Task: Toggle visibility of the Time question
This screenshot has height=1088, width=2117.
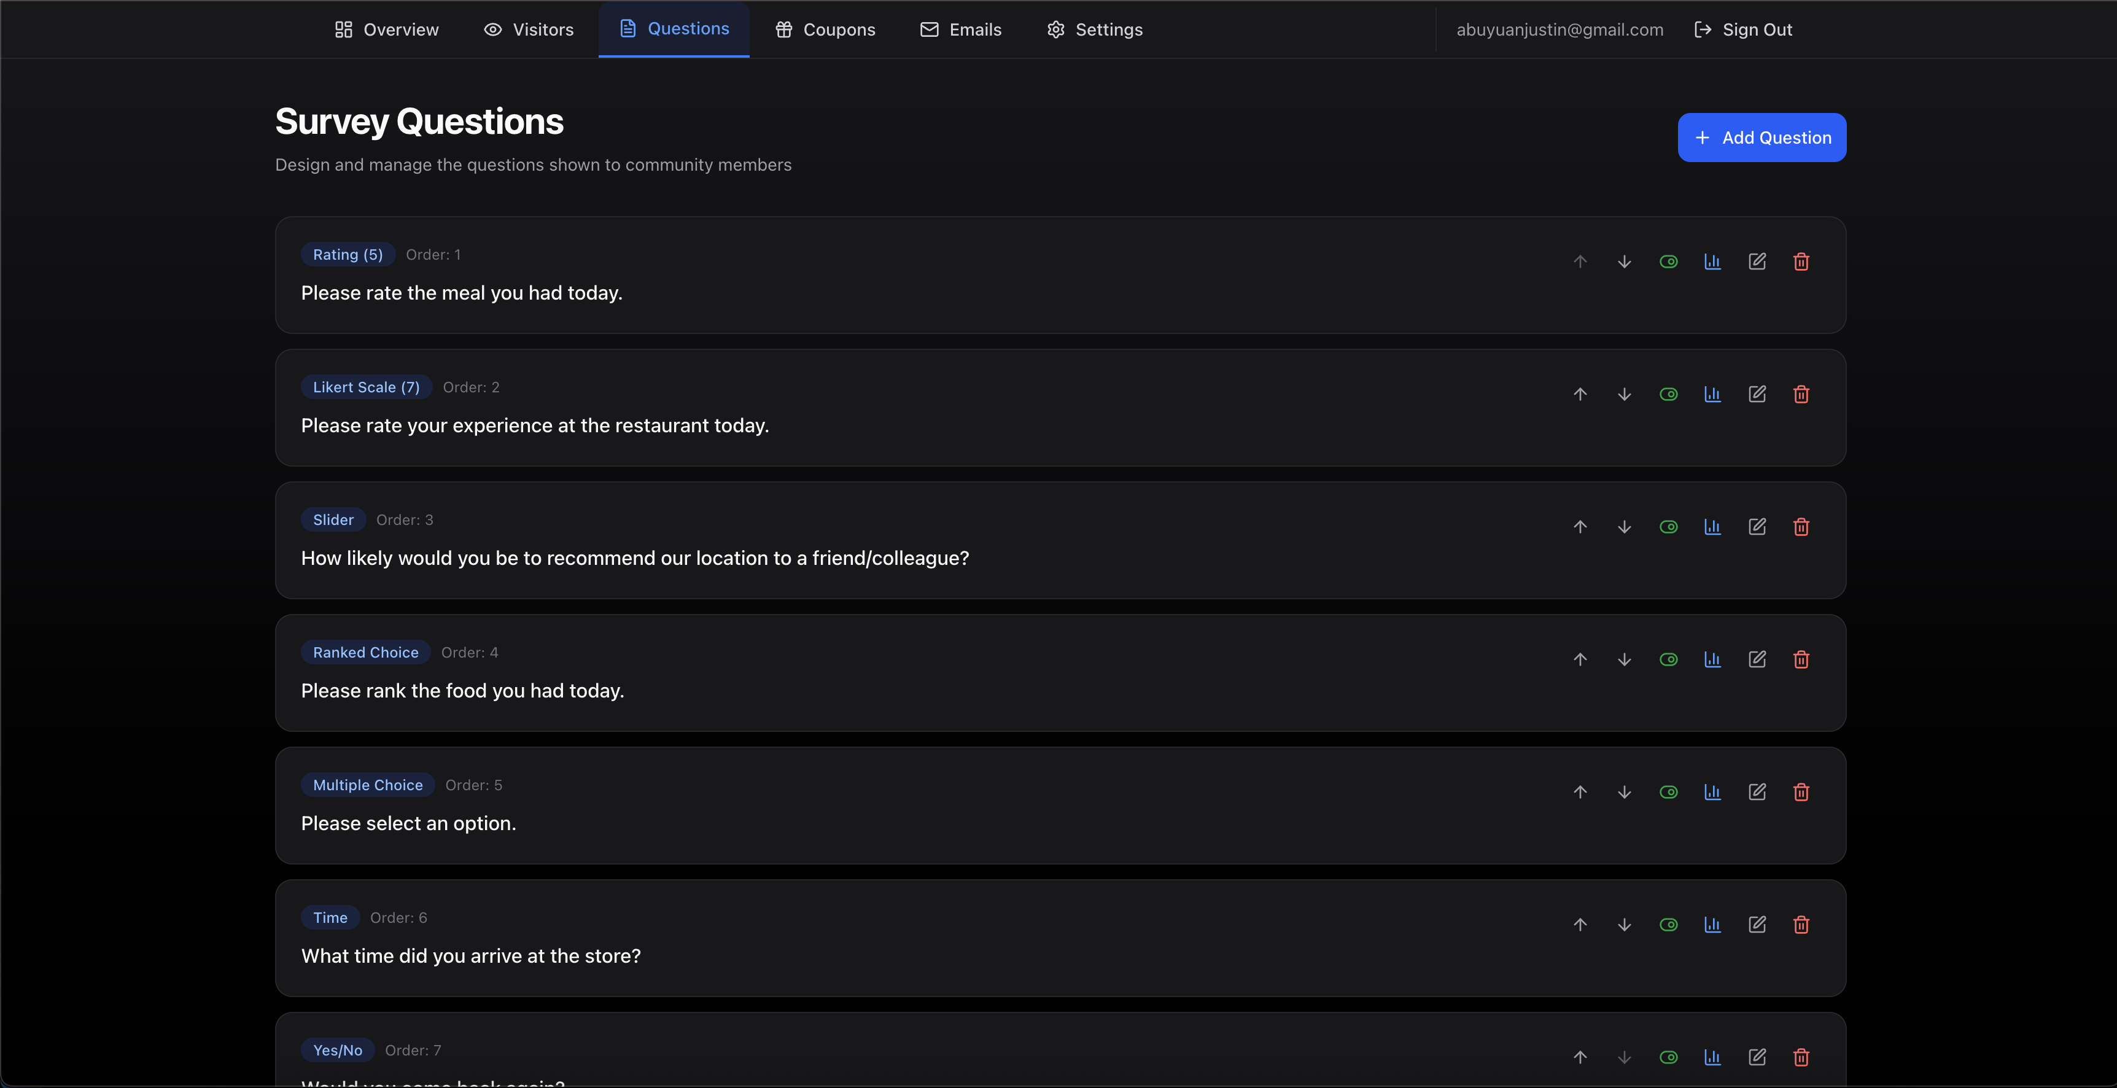Action: [x=1668, y=925]
